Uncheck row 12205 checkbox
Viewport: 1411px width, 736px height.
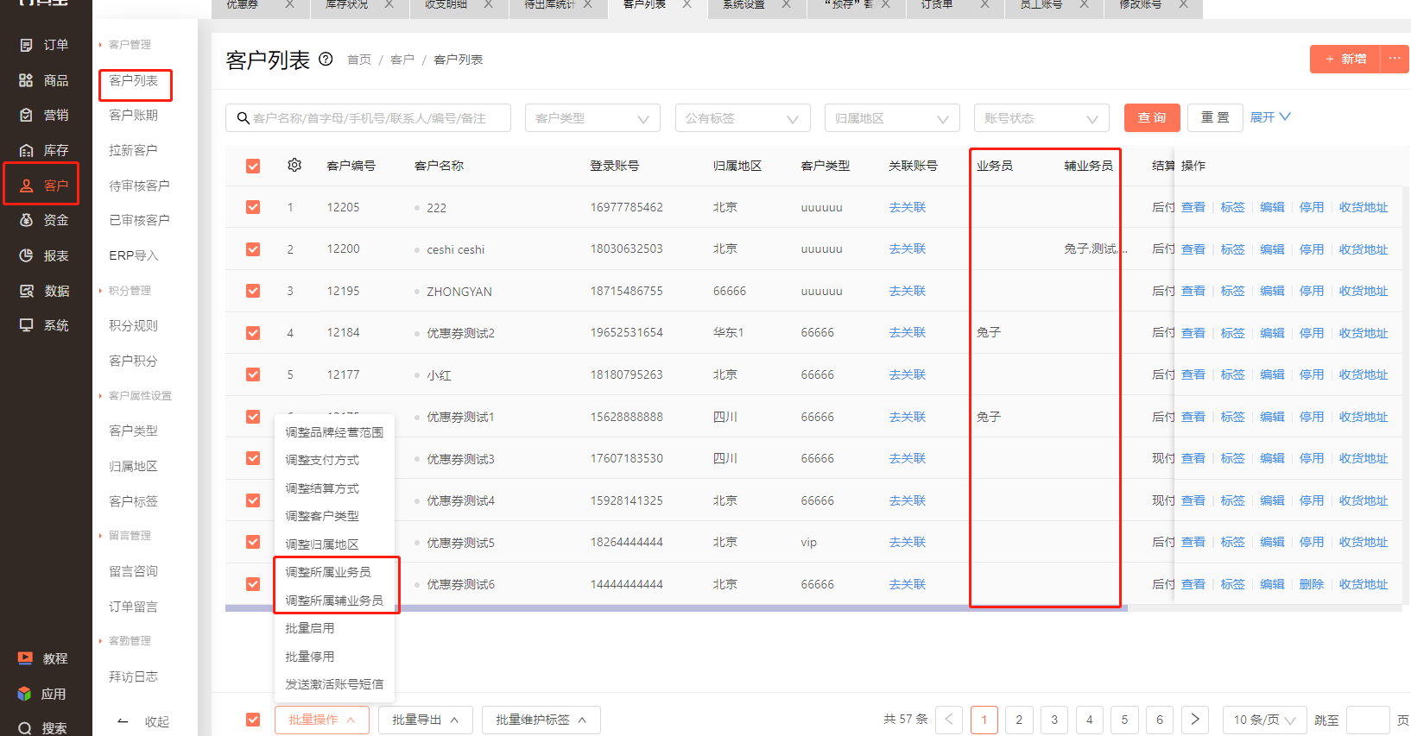253,207
